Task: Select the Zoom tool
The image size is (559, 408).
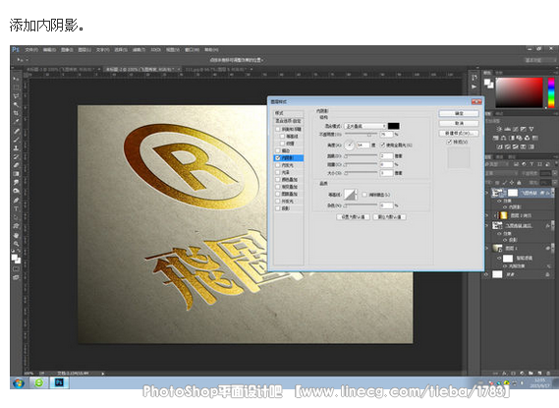Action: pos(16,244)
